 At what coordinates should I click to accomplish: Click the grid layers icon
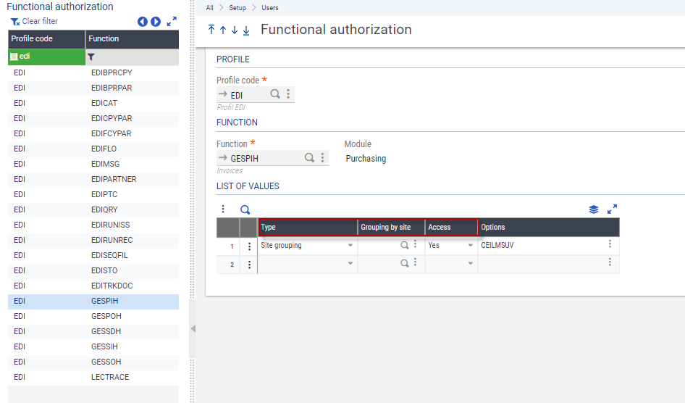point(594,209)
